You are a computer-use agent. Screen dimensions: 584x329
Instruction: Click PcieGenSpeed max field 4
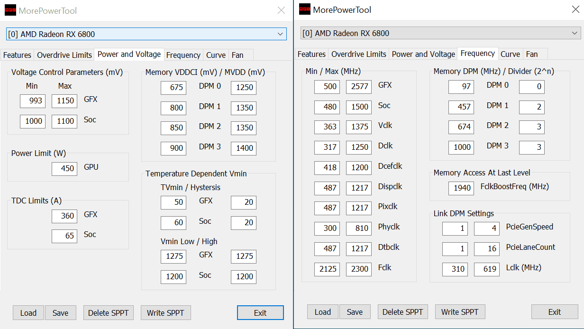487,228
